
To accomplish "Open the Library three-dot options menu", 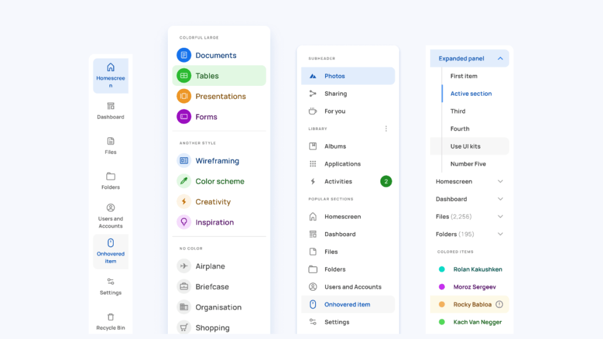I will pos(386,129).
